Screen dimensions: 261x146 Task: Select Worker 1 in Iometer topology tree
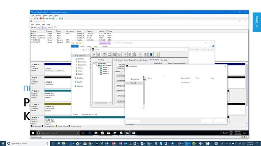(106, 68)
